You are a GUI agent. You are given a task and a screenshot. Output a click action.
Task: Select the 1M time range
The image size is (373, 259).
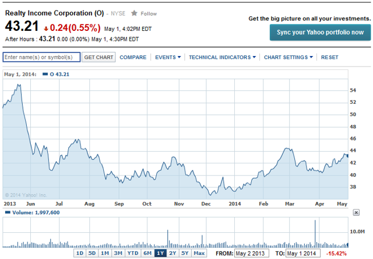pyautogui.click(x=105, y=253)
